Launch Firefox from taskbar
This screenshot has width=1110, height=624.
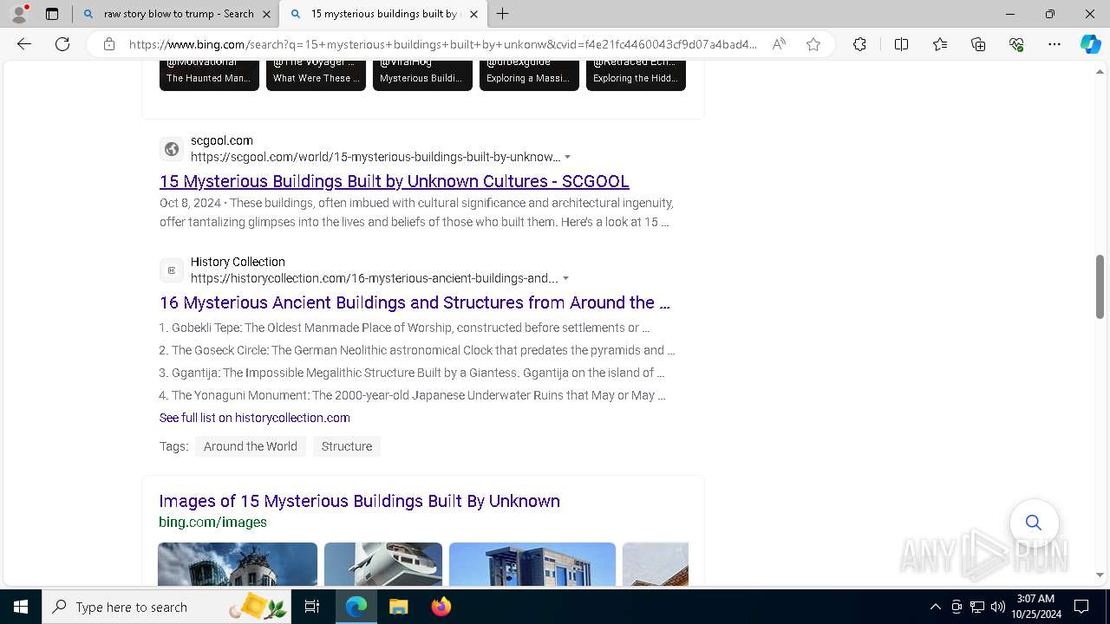(x=441, y=607)
